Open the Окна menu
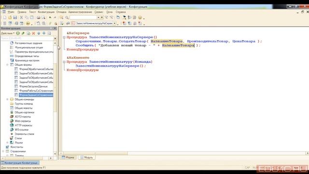The image size is (309, 174). pyautogui.click(x=110, y=12)
